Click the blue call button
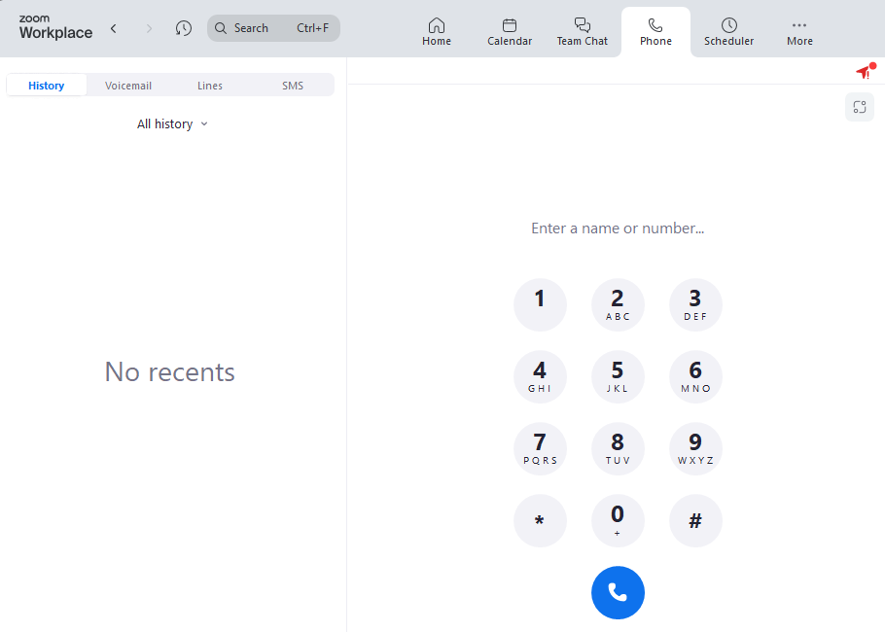 618,592
